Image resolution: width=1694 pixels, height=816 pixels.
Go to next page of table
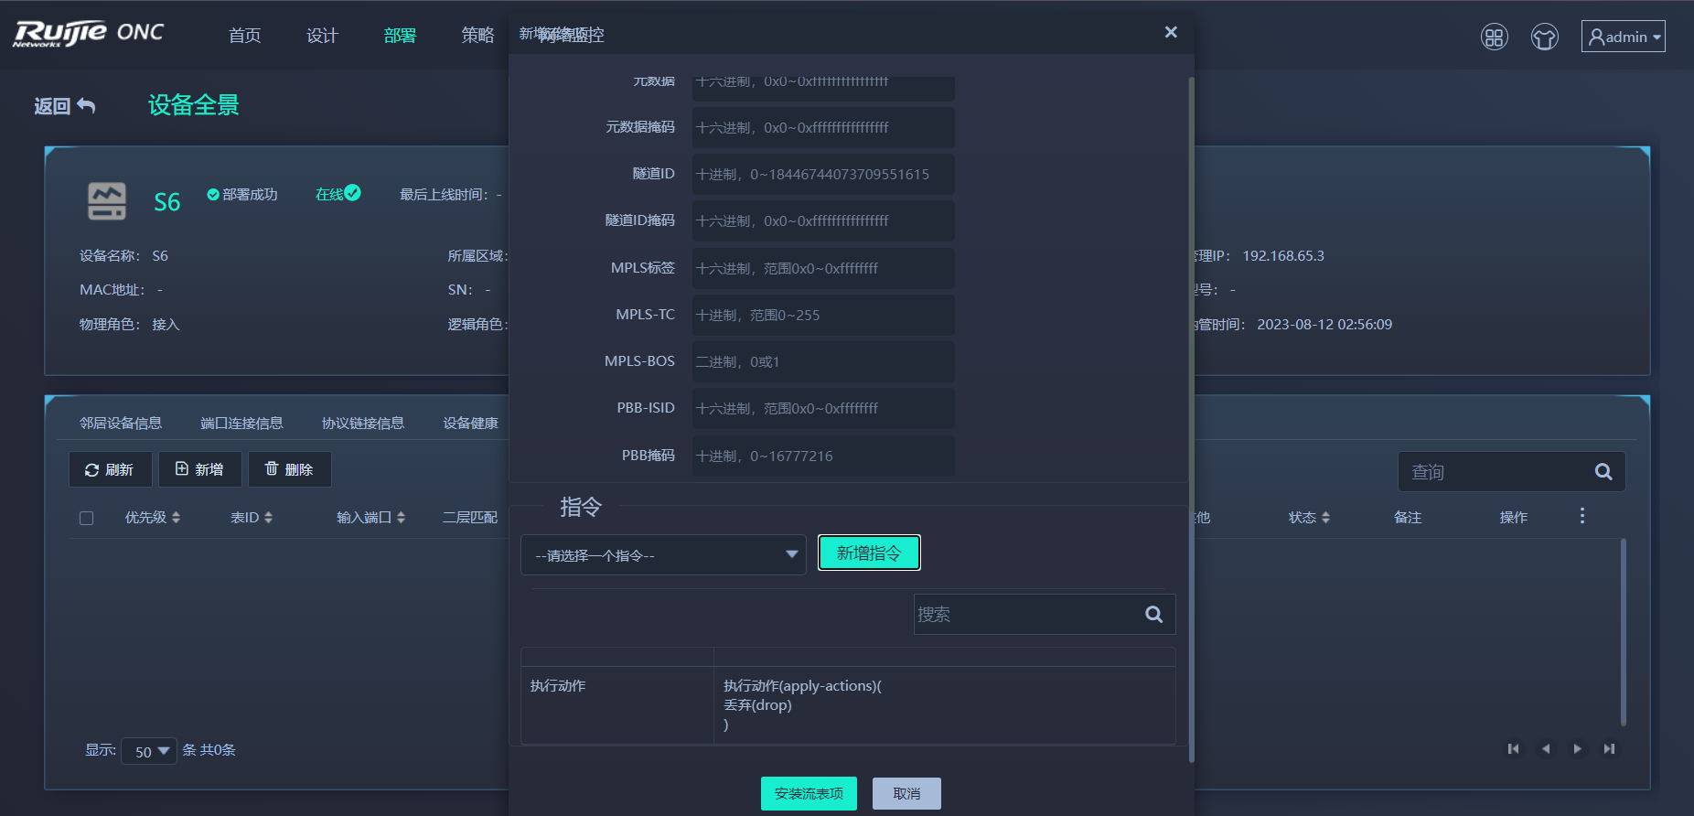click(x=1578, y=749)
